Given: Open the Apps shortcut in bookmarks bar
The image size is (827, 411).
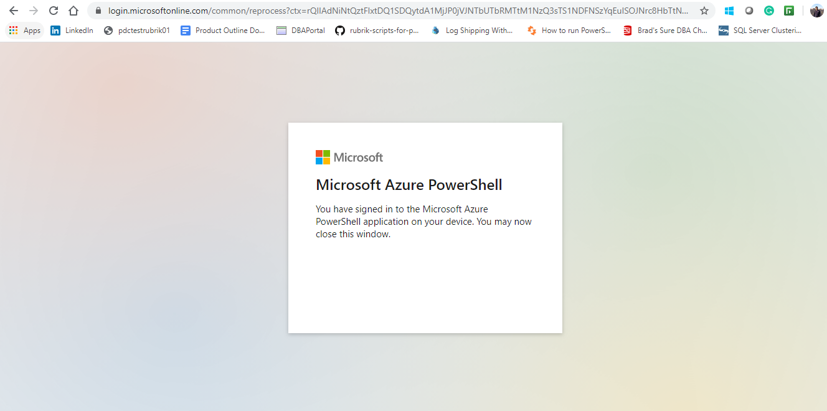Looking at the screenshot, I should coord(25,31).
